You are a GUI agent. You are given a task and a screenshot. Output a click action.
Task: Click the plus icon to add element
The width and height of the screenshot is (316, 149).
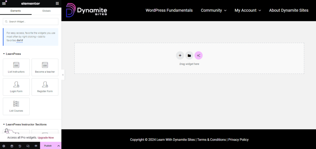click(x=180, y=56)
